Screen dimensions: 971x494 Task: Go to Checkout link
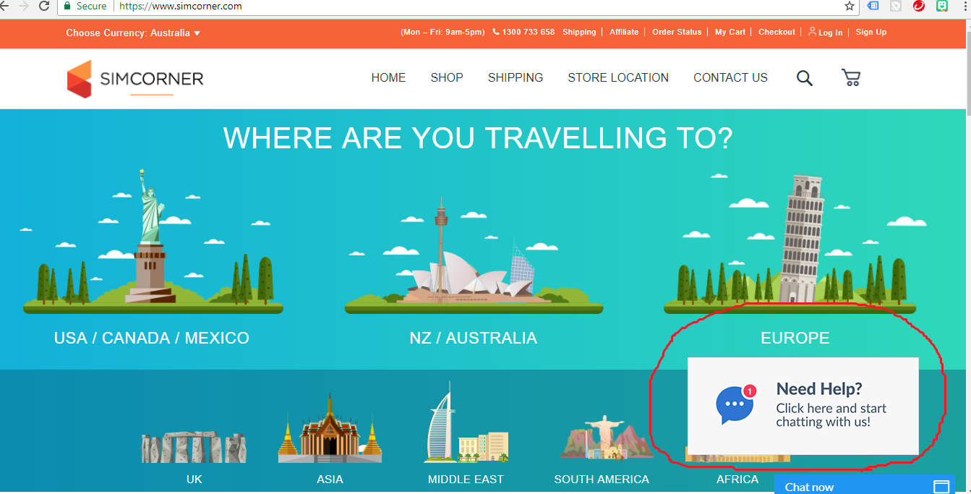tap(777, 32)
